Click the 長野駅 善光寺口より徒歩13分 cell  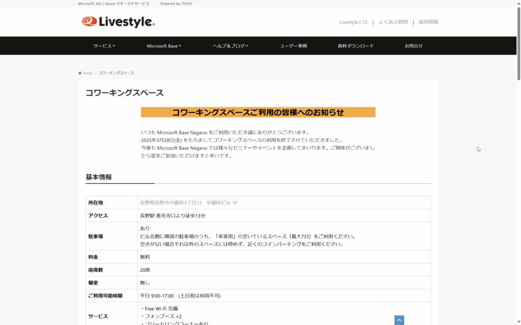tap(284, 215)
